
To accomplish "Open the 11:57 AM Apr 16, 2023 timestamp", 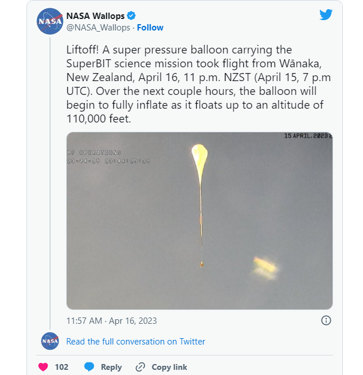I will pyautogui.click(x=112, y=321).
